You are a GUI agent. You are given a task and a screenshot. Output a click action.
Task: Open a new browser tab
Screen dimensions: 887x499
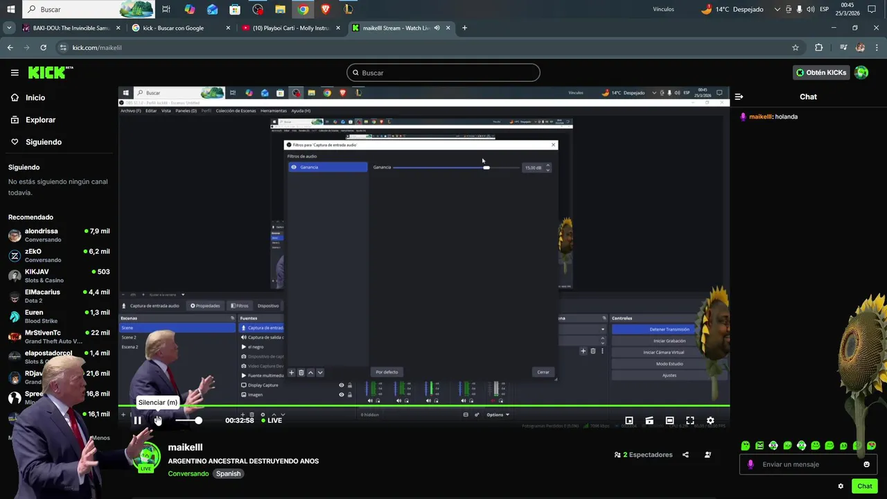click(x=464, y=28)
